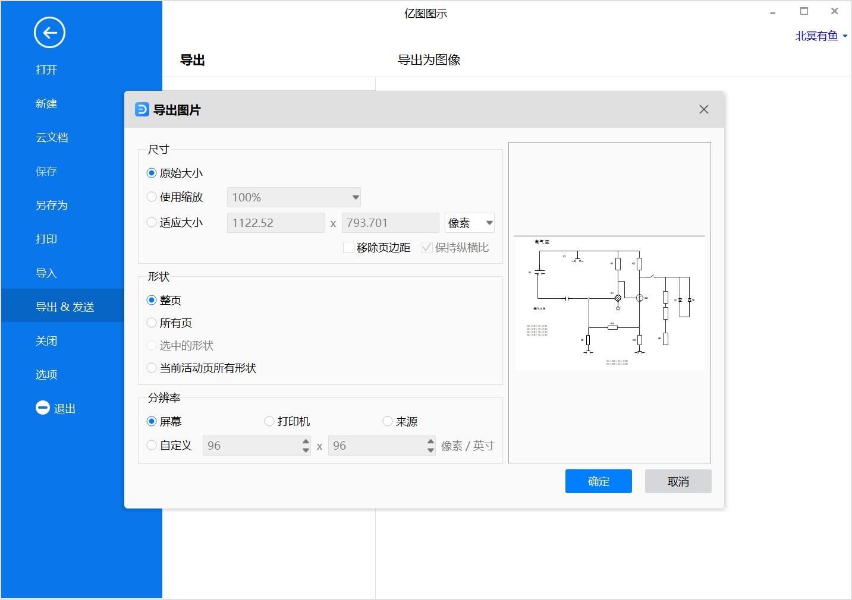Click 保存 in the sidebar
Screen dimensions: 852x600
click(x=46, y=172)
